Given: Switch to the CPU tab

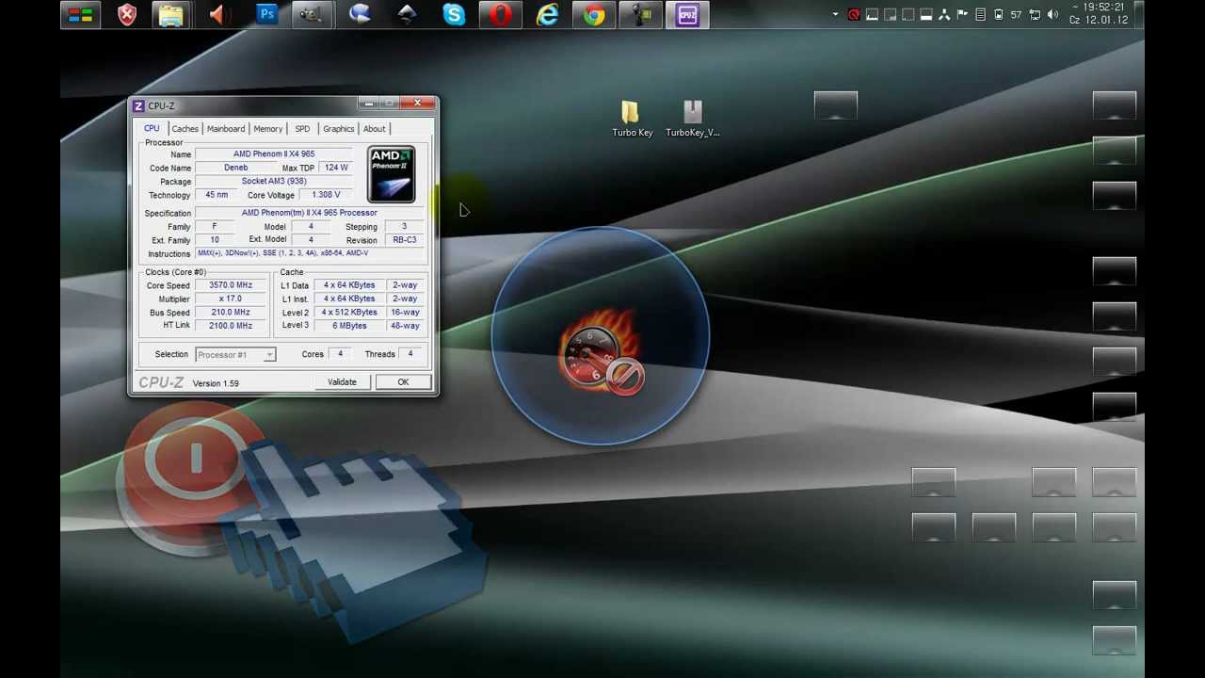Looking at the screenshot, I should tap(152, 128).
